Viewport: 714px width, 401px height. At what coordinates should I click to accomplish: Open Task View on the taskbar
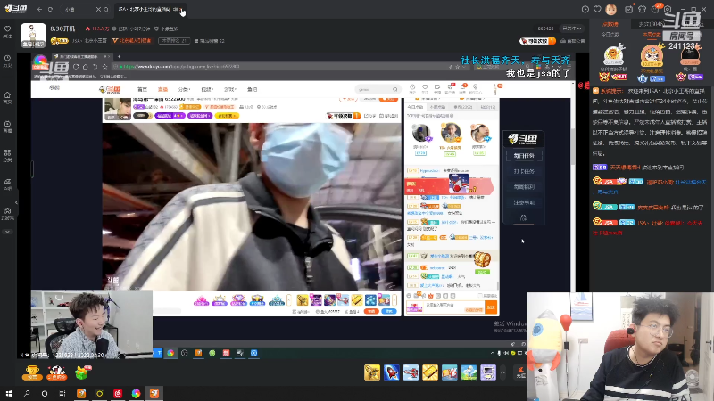(62, 393)
